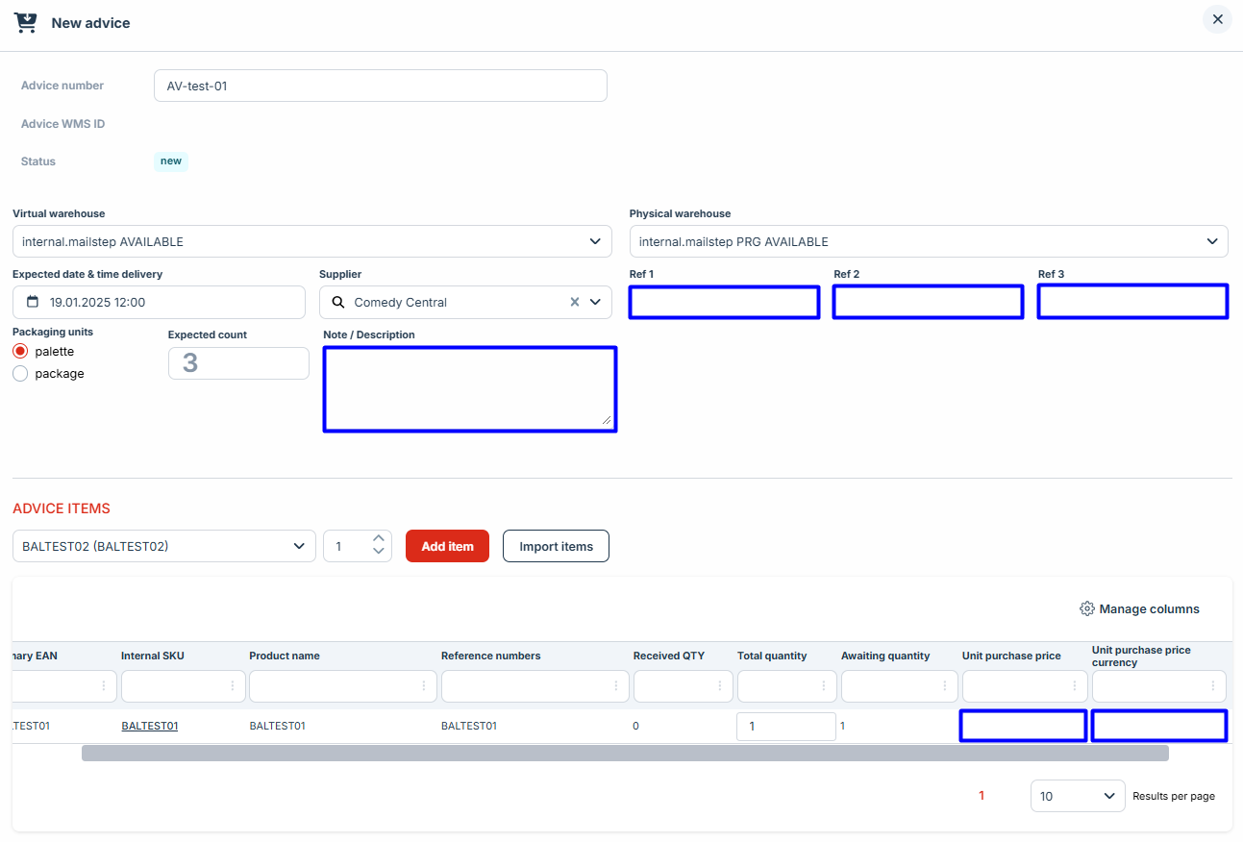Select the package packaging unit
Image resolution: width=1243 pixels, height=842 pixels.
20,374
